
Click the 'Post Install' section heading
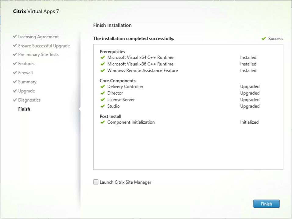(111, 116)
